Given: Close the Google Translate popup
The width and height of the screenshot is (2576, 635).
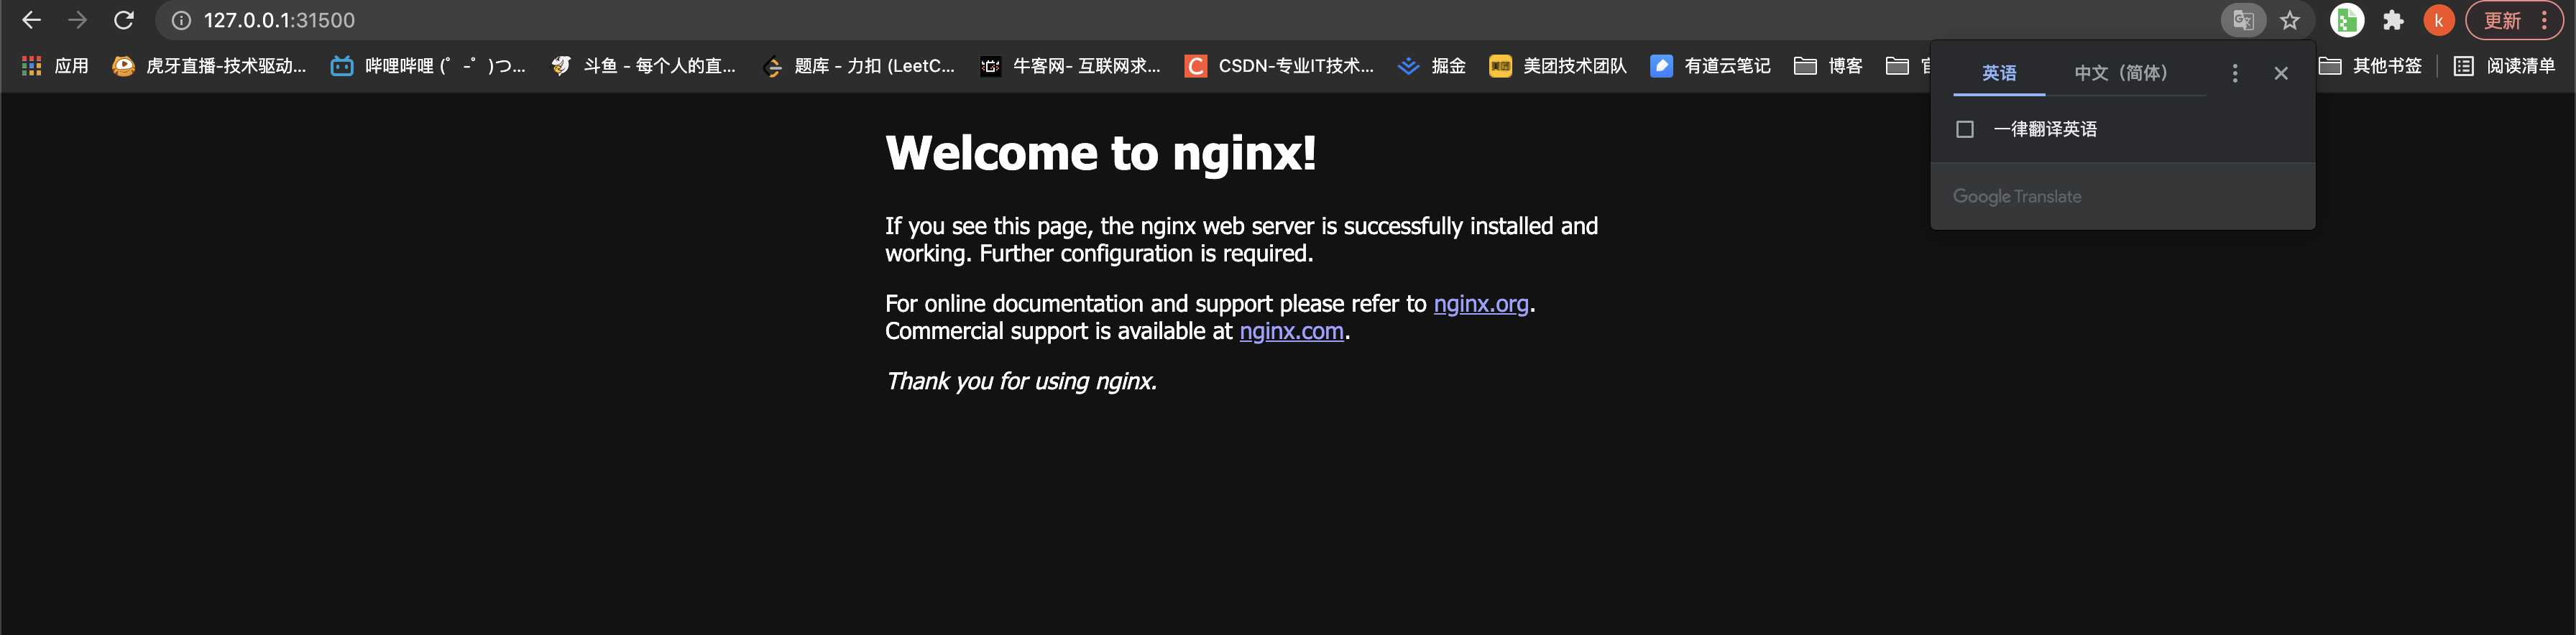Looking at the screenshot, I should [2280, 73].
